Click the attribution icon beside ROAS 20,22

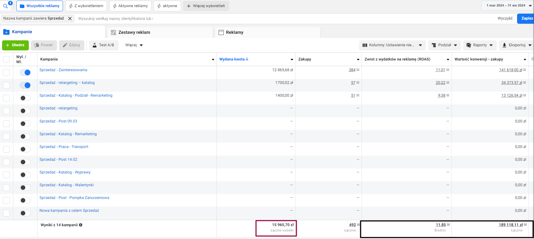point(448,82)
